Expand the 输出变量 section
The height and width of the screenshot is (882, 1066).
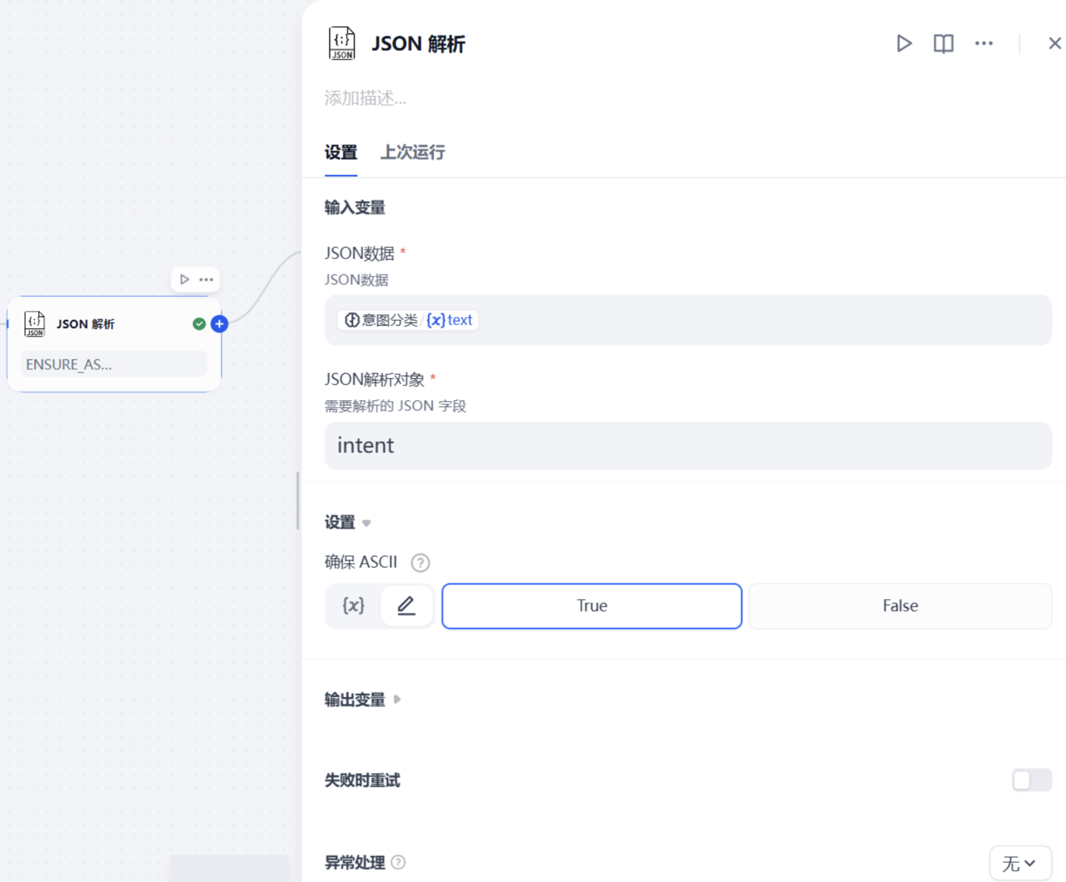(x=397, y=700)
